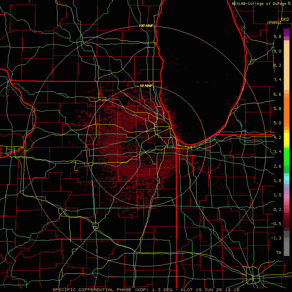Pick the bright green band on the legend
The height and width of the screenshot is (292, 292).
pos(286,158)
